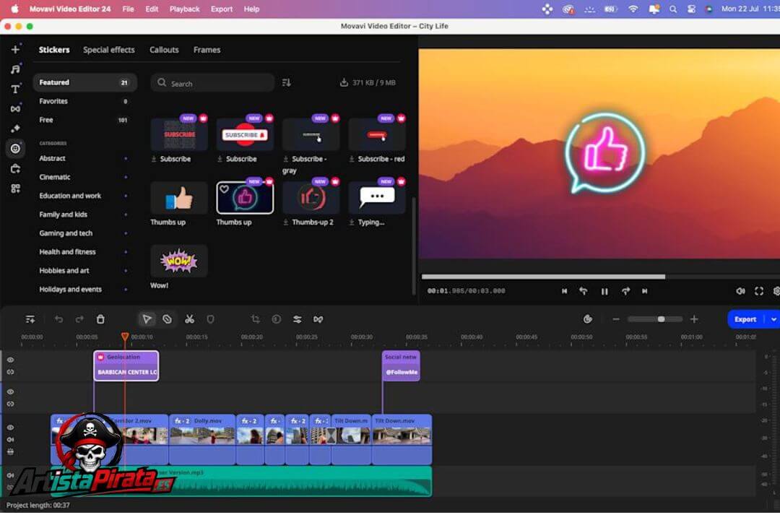Click the download size 371 KB indicator

point(368,82)
